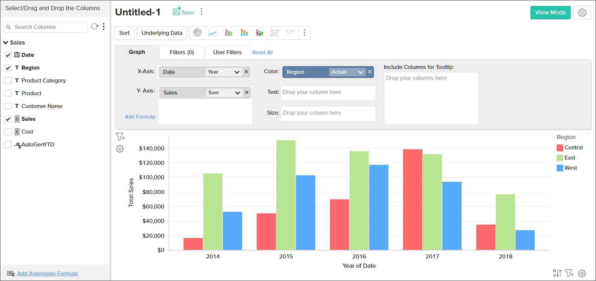Collapse the Sales table tree

pos(6,43)
